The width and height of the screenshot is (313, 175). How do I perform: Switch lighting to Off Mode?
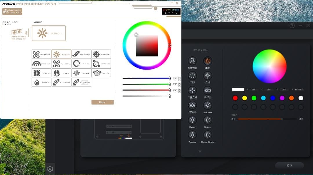41,54
